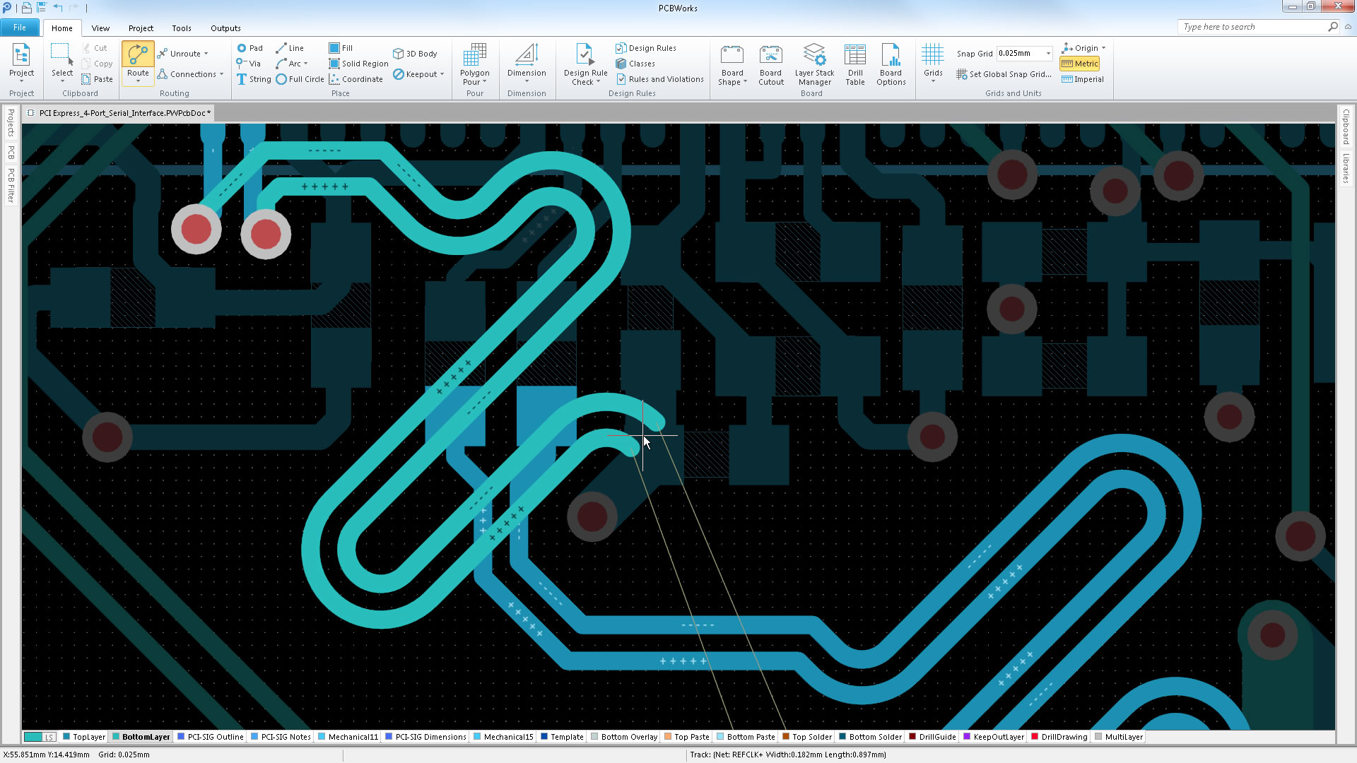
Task: Click the search input field
Action: click(1252, 27)
